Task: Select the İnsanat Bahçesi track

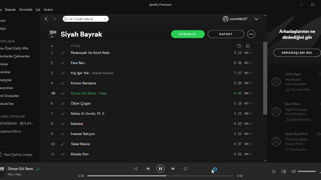Action: pos(151,134)
